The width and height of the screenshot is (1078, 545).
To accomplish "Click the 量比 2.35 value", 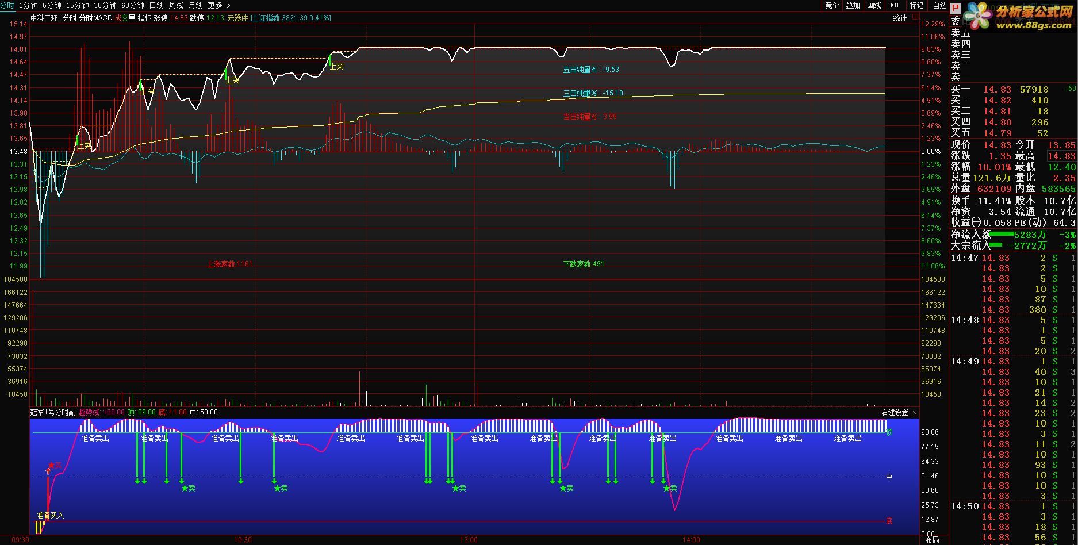I will click(1065, 178).
